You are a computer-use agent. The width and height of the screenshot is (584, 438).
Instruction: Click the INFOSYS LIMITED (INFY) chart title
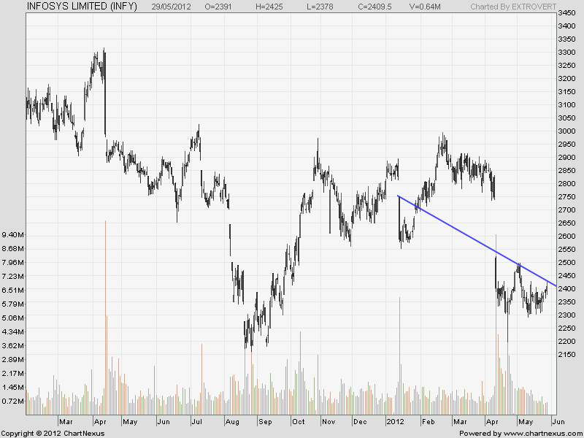click(81, 7)
